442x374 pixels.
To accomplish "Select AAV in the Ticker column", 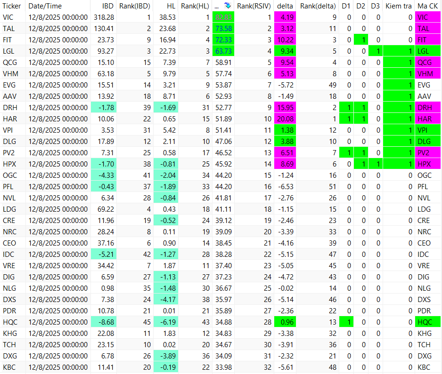I will pos(9,96).
